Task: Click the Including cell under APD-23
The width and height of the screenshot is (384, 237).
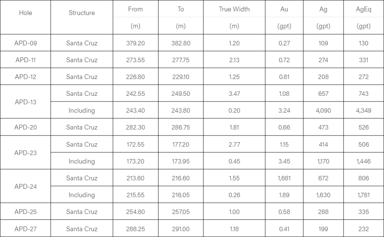Action: pos(82,161)
